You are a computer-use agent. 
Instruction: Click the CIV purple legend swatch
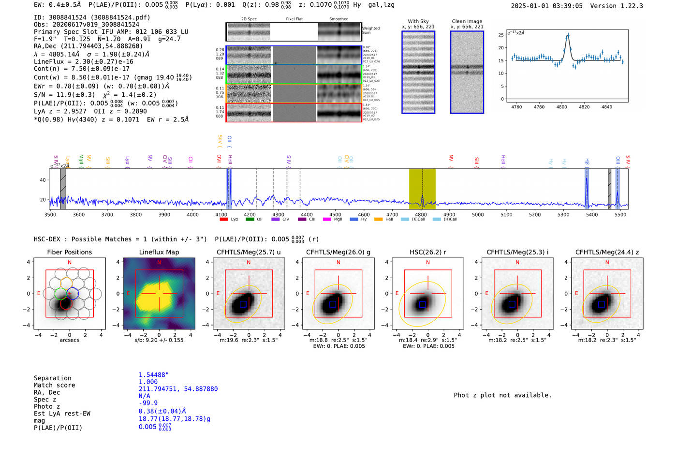point(276,219)
